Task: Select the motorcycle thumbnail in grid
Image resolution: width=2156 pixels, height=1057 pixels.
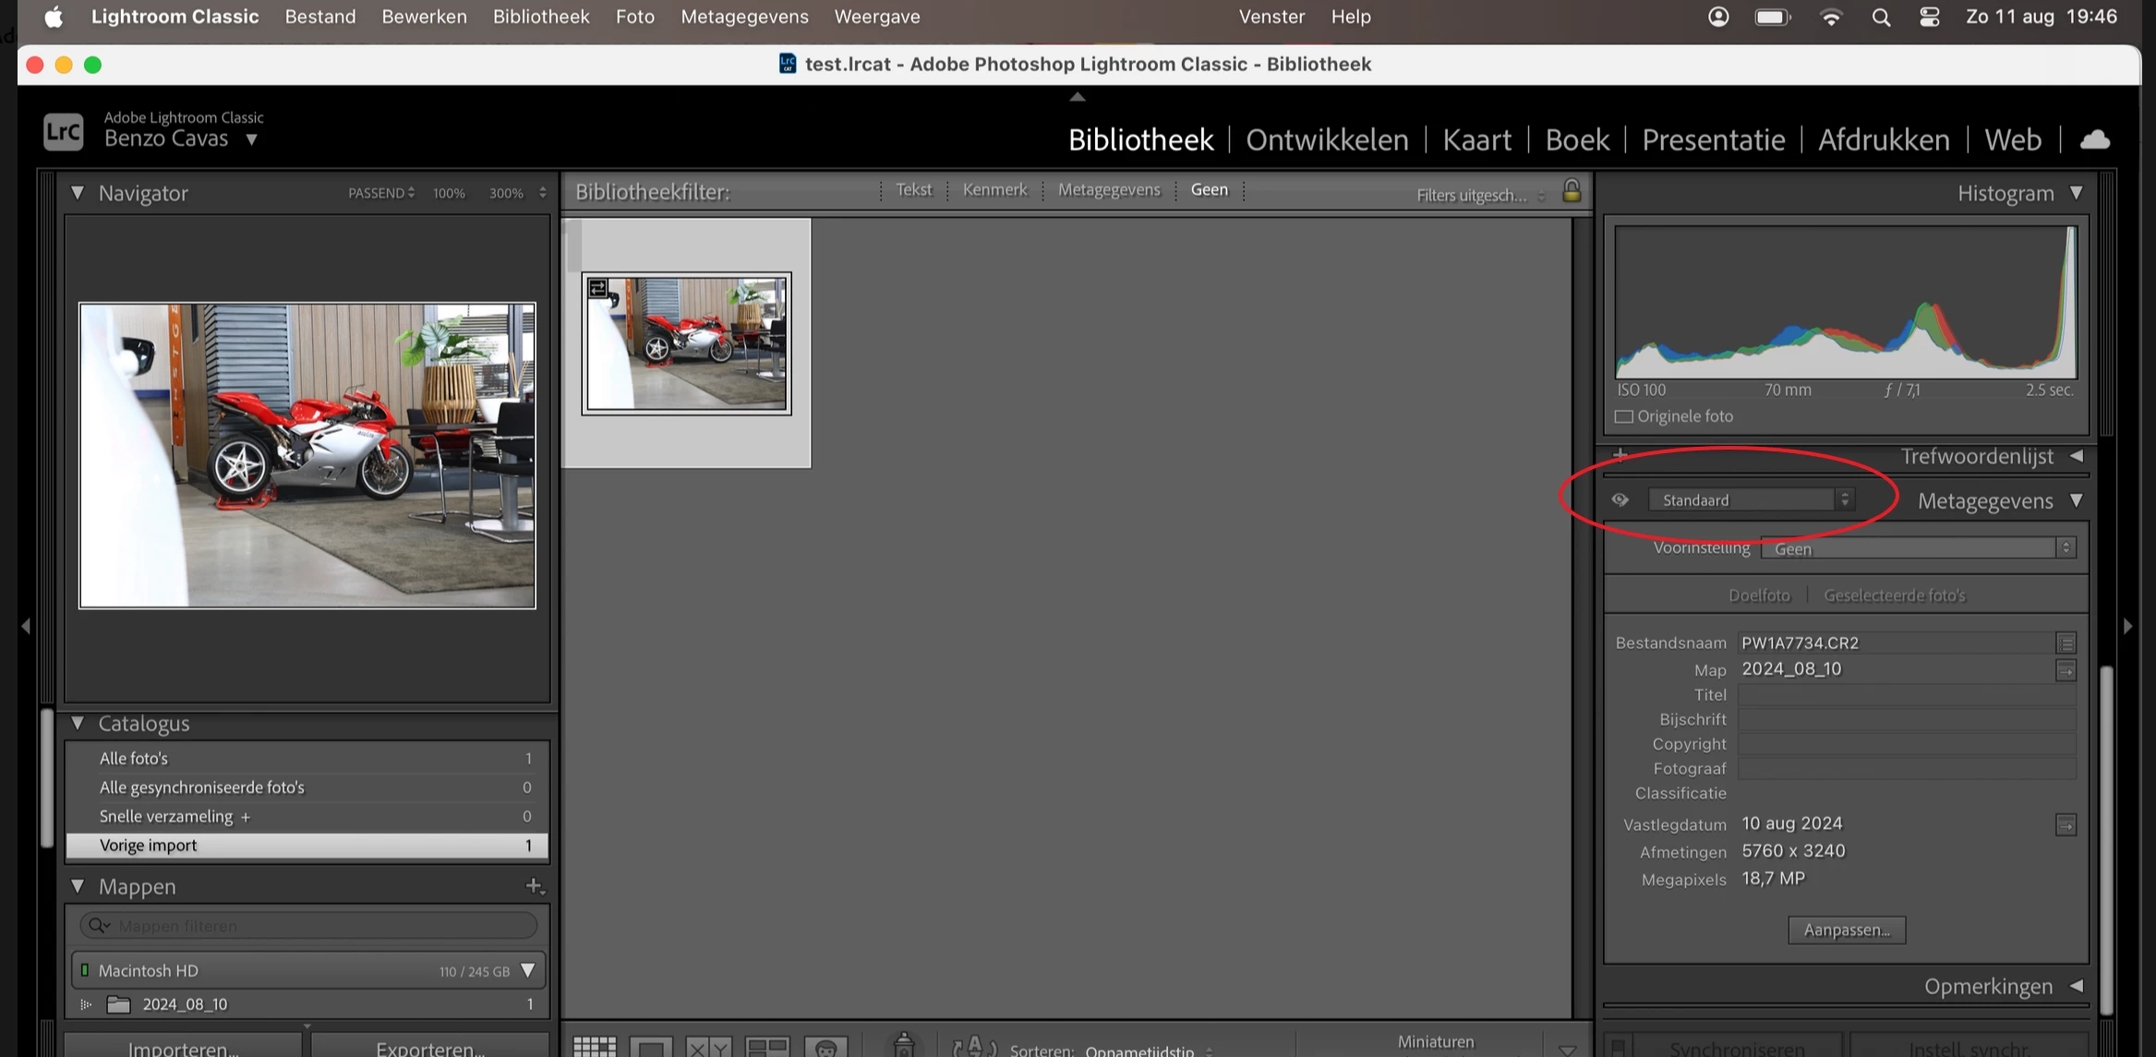Action: pos(686,343)
